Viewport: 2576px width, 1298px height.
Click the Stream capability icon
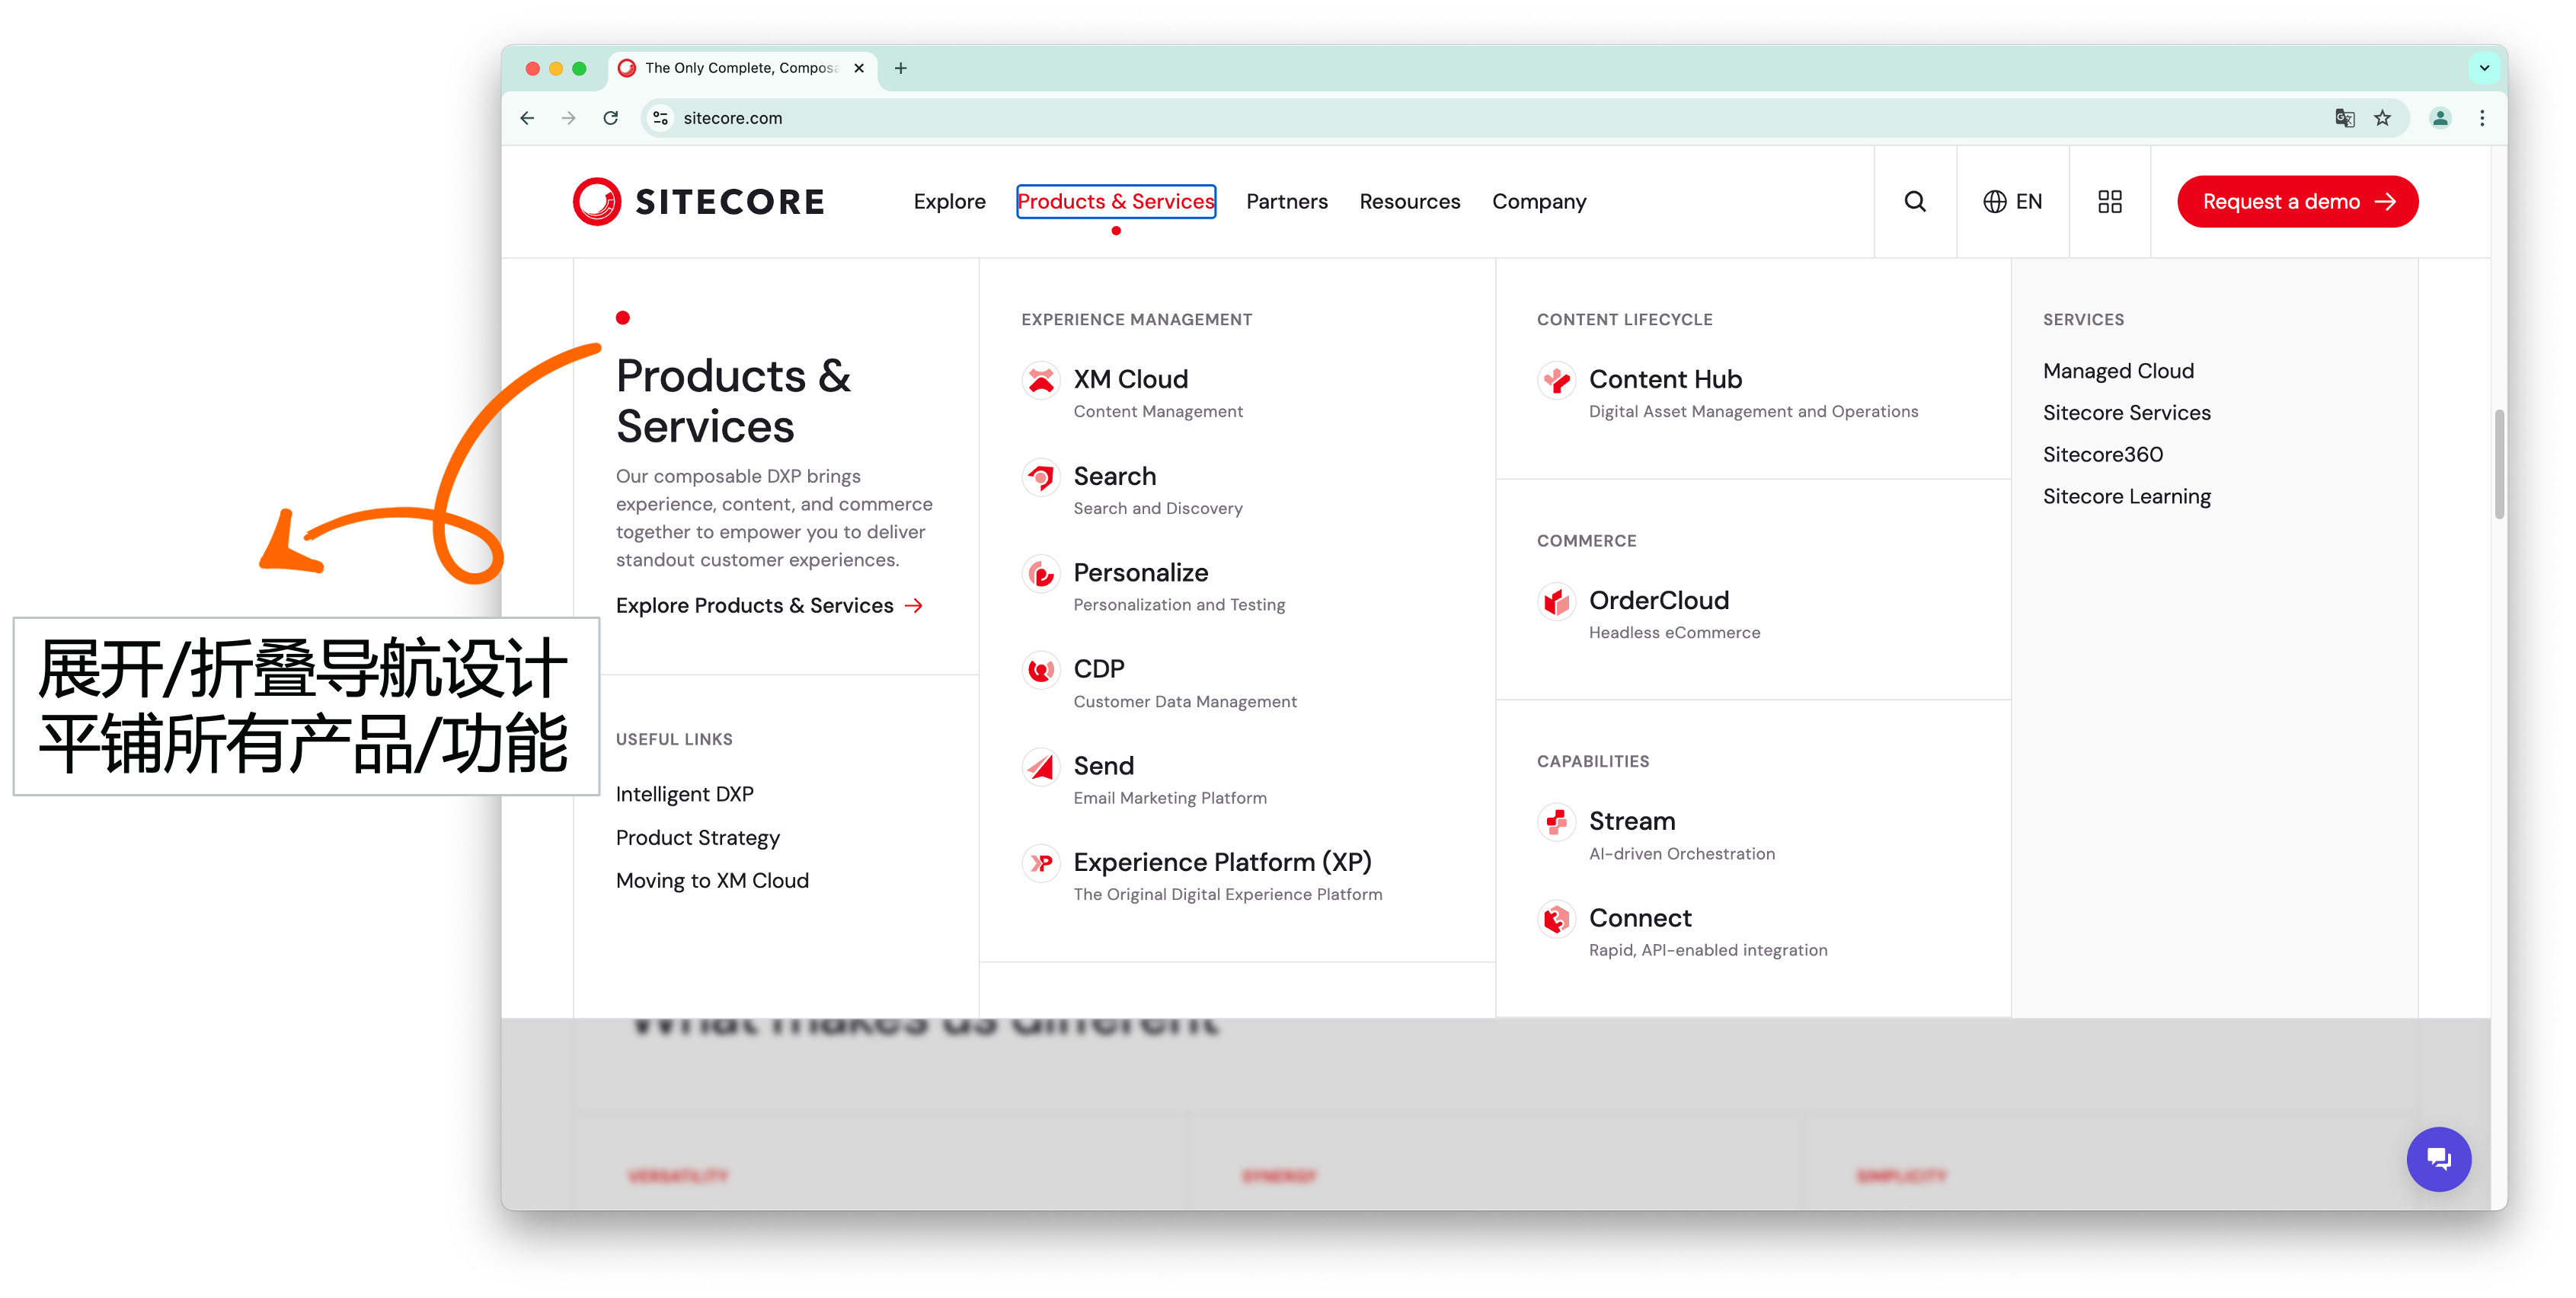tap(1556, 821)
